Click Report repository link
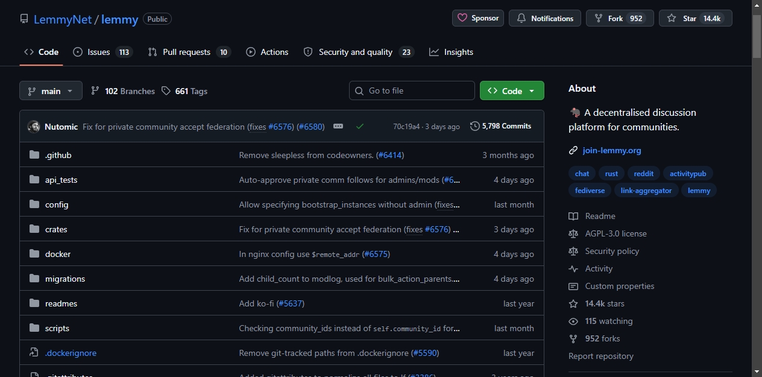The height and width of the screenshot is (377, 762). point(601,356)
